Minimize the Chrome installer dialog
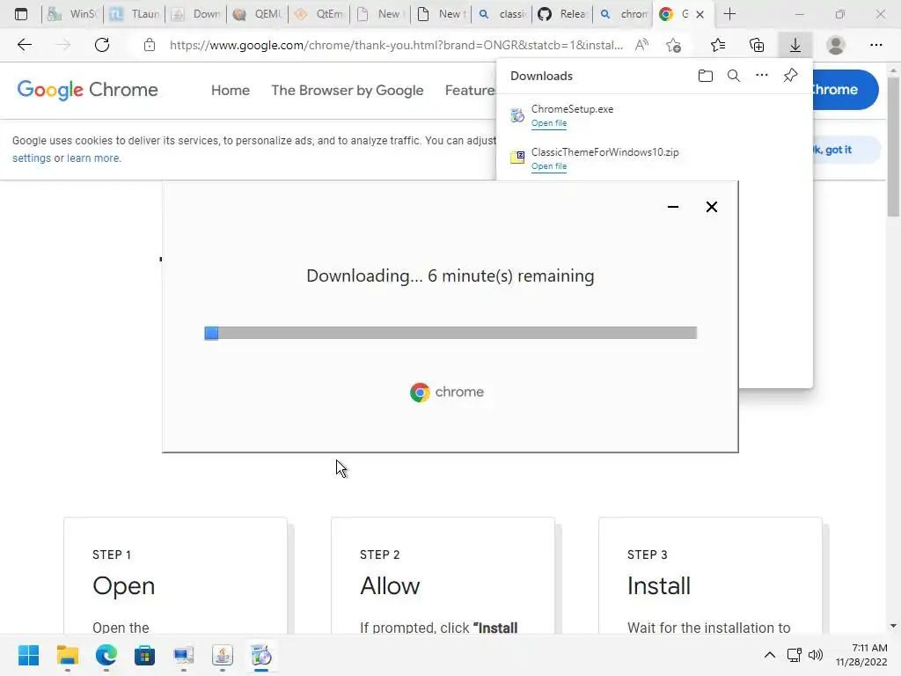Viewport: 901px width, 676px height. [673, 207]
